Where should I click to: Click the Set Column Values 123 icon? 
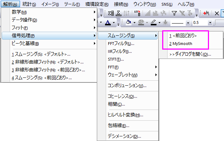137,13
